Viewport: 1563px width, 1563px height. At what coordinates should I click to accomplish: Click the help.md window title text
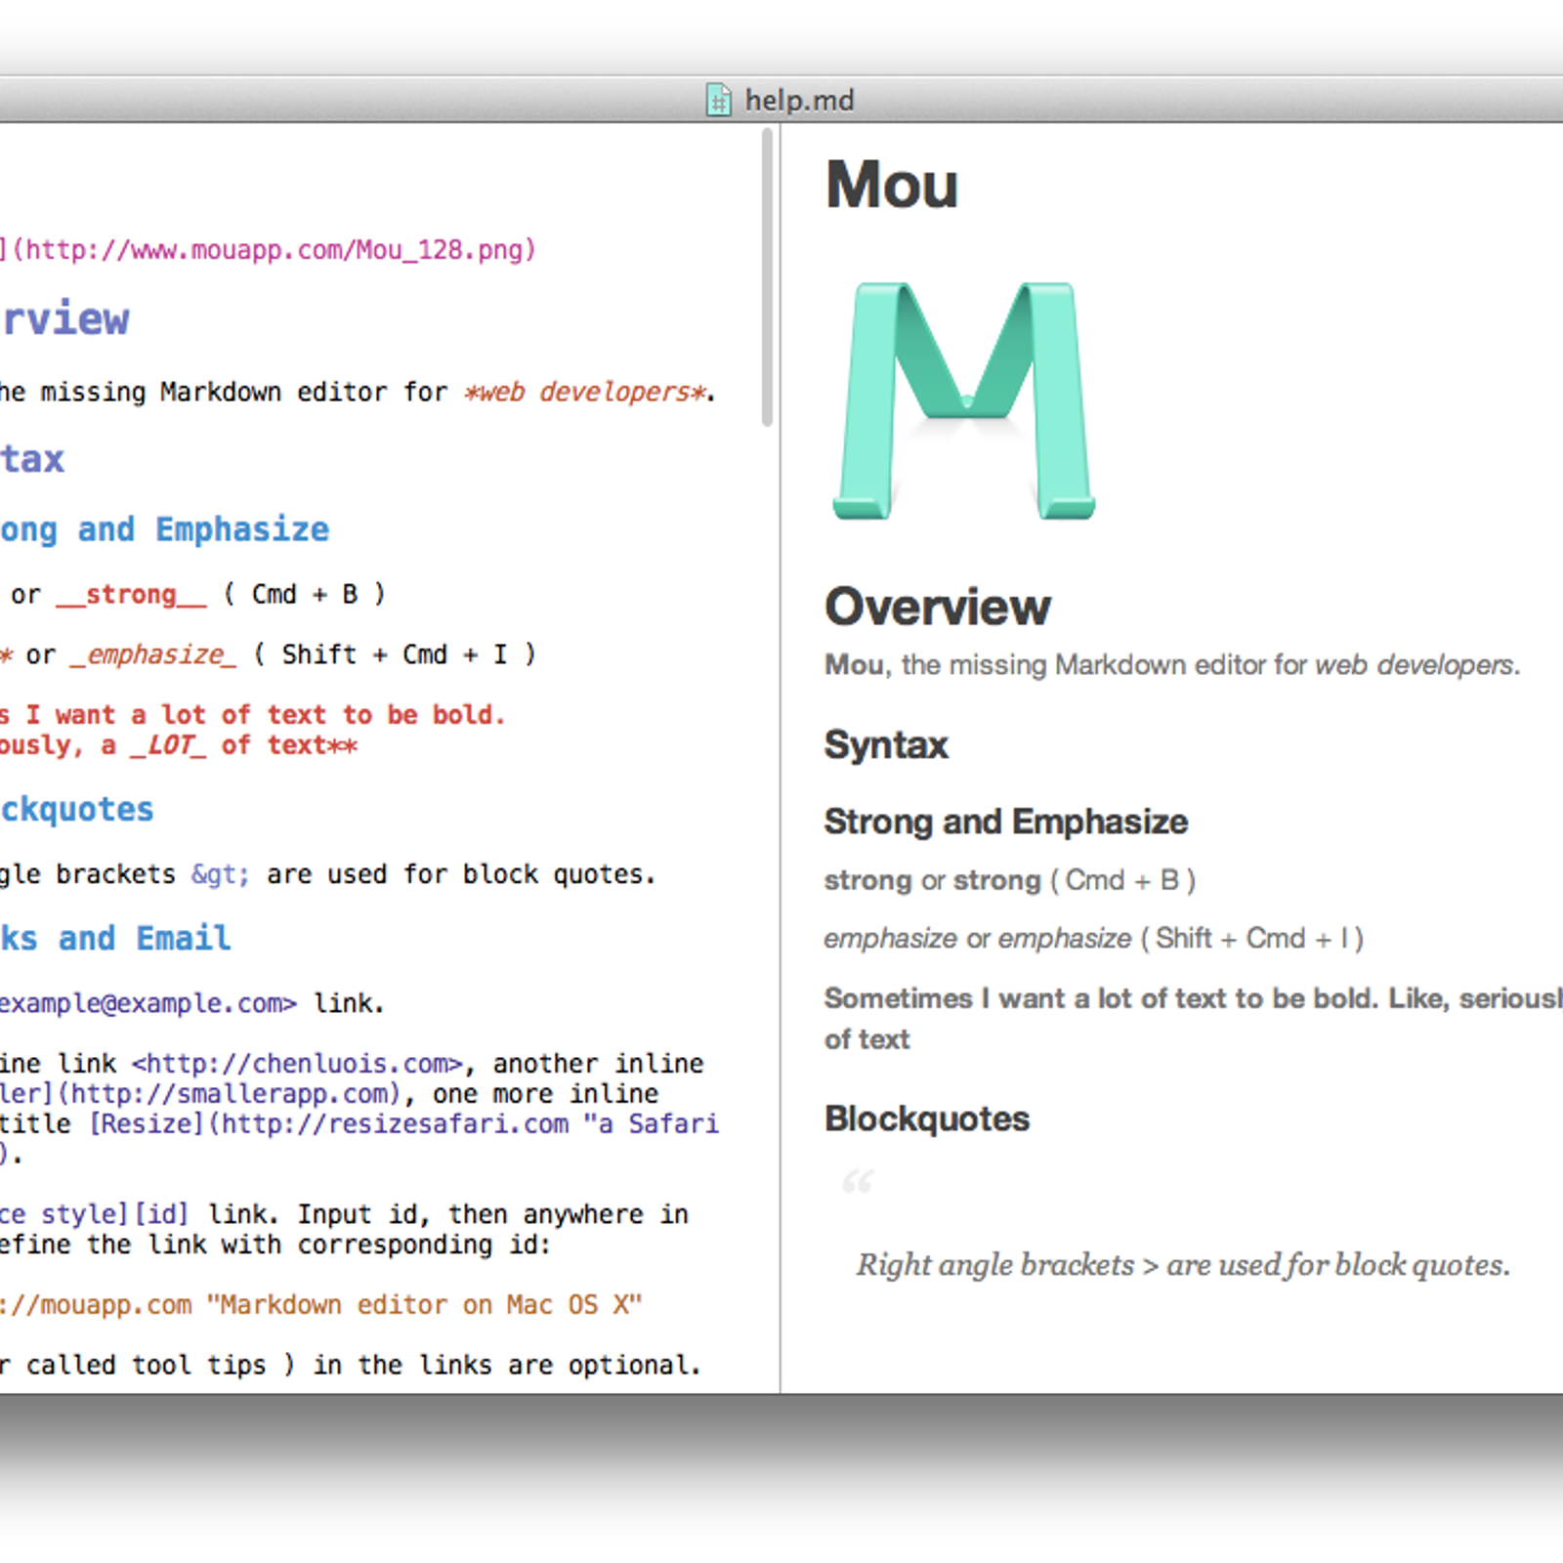pos(799,100)
